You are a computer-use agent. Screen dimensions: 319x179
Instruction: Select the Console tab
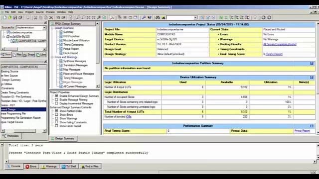(x=13, y=166)
